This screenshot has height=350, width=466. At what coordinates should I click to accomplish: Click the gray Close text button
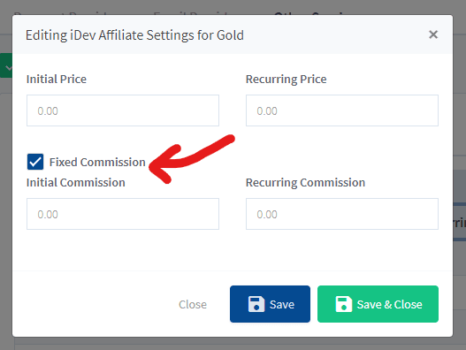click(x=193, y=304)
